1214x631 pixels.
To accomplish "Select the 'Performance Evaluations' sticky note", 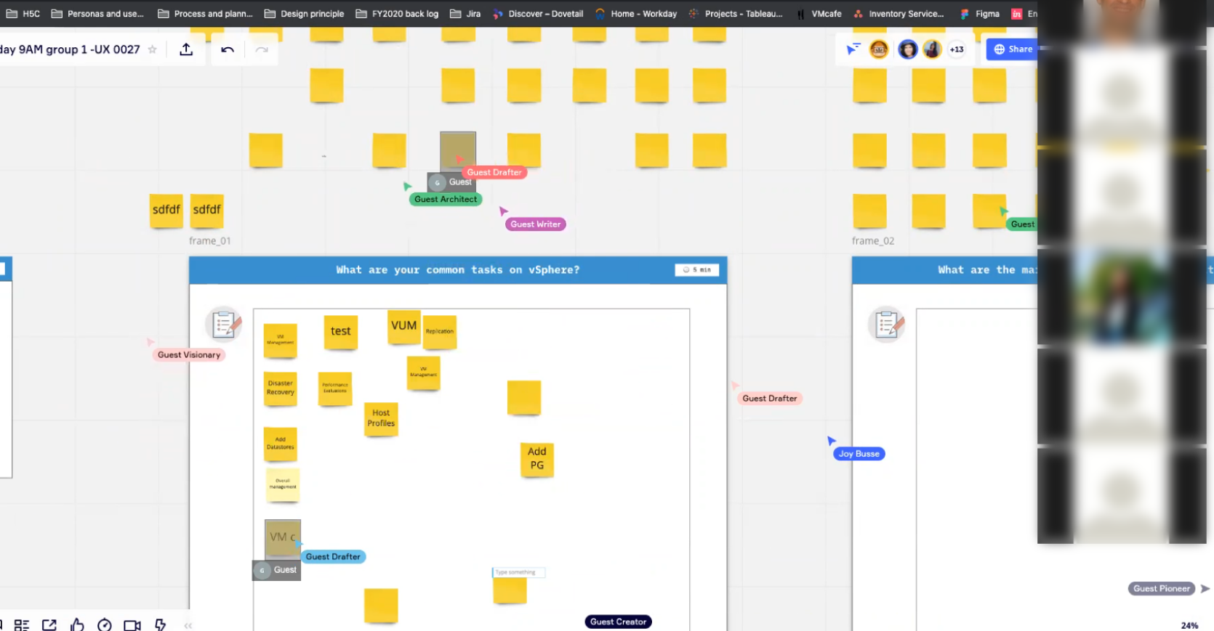I will point(335,388).
